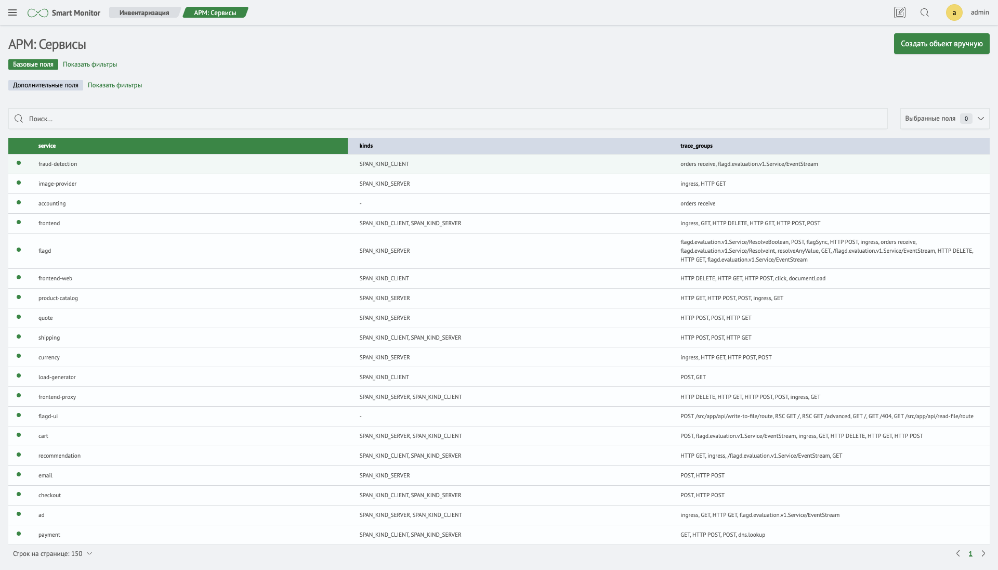Open the email service row
The height and width of the screenshot is (570, 998).
coord(499,475)
